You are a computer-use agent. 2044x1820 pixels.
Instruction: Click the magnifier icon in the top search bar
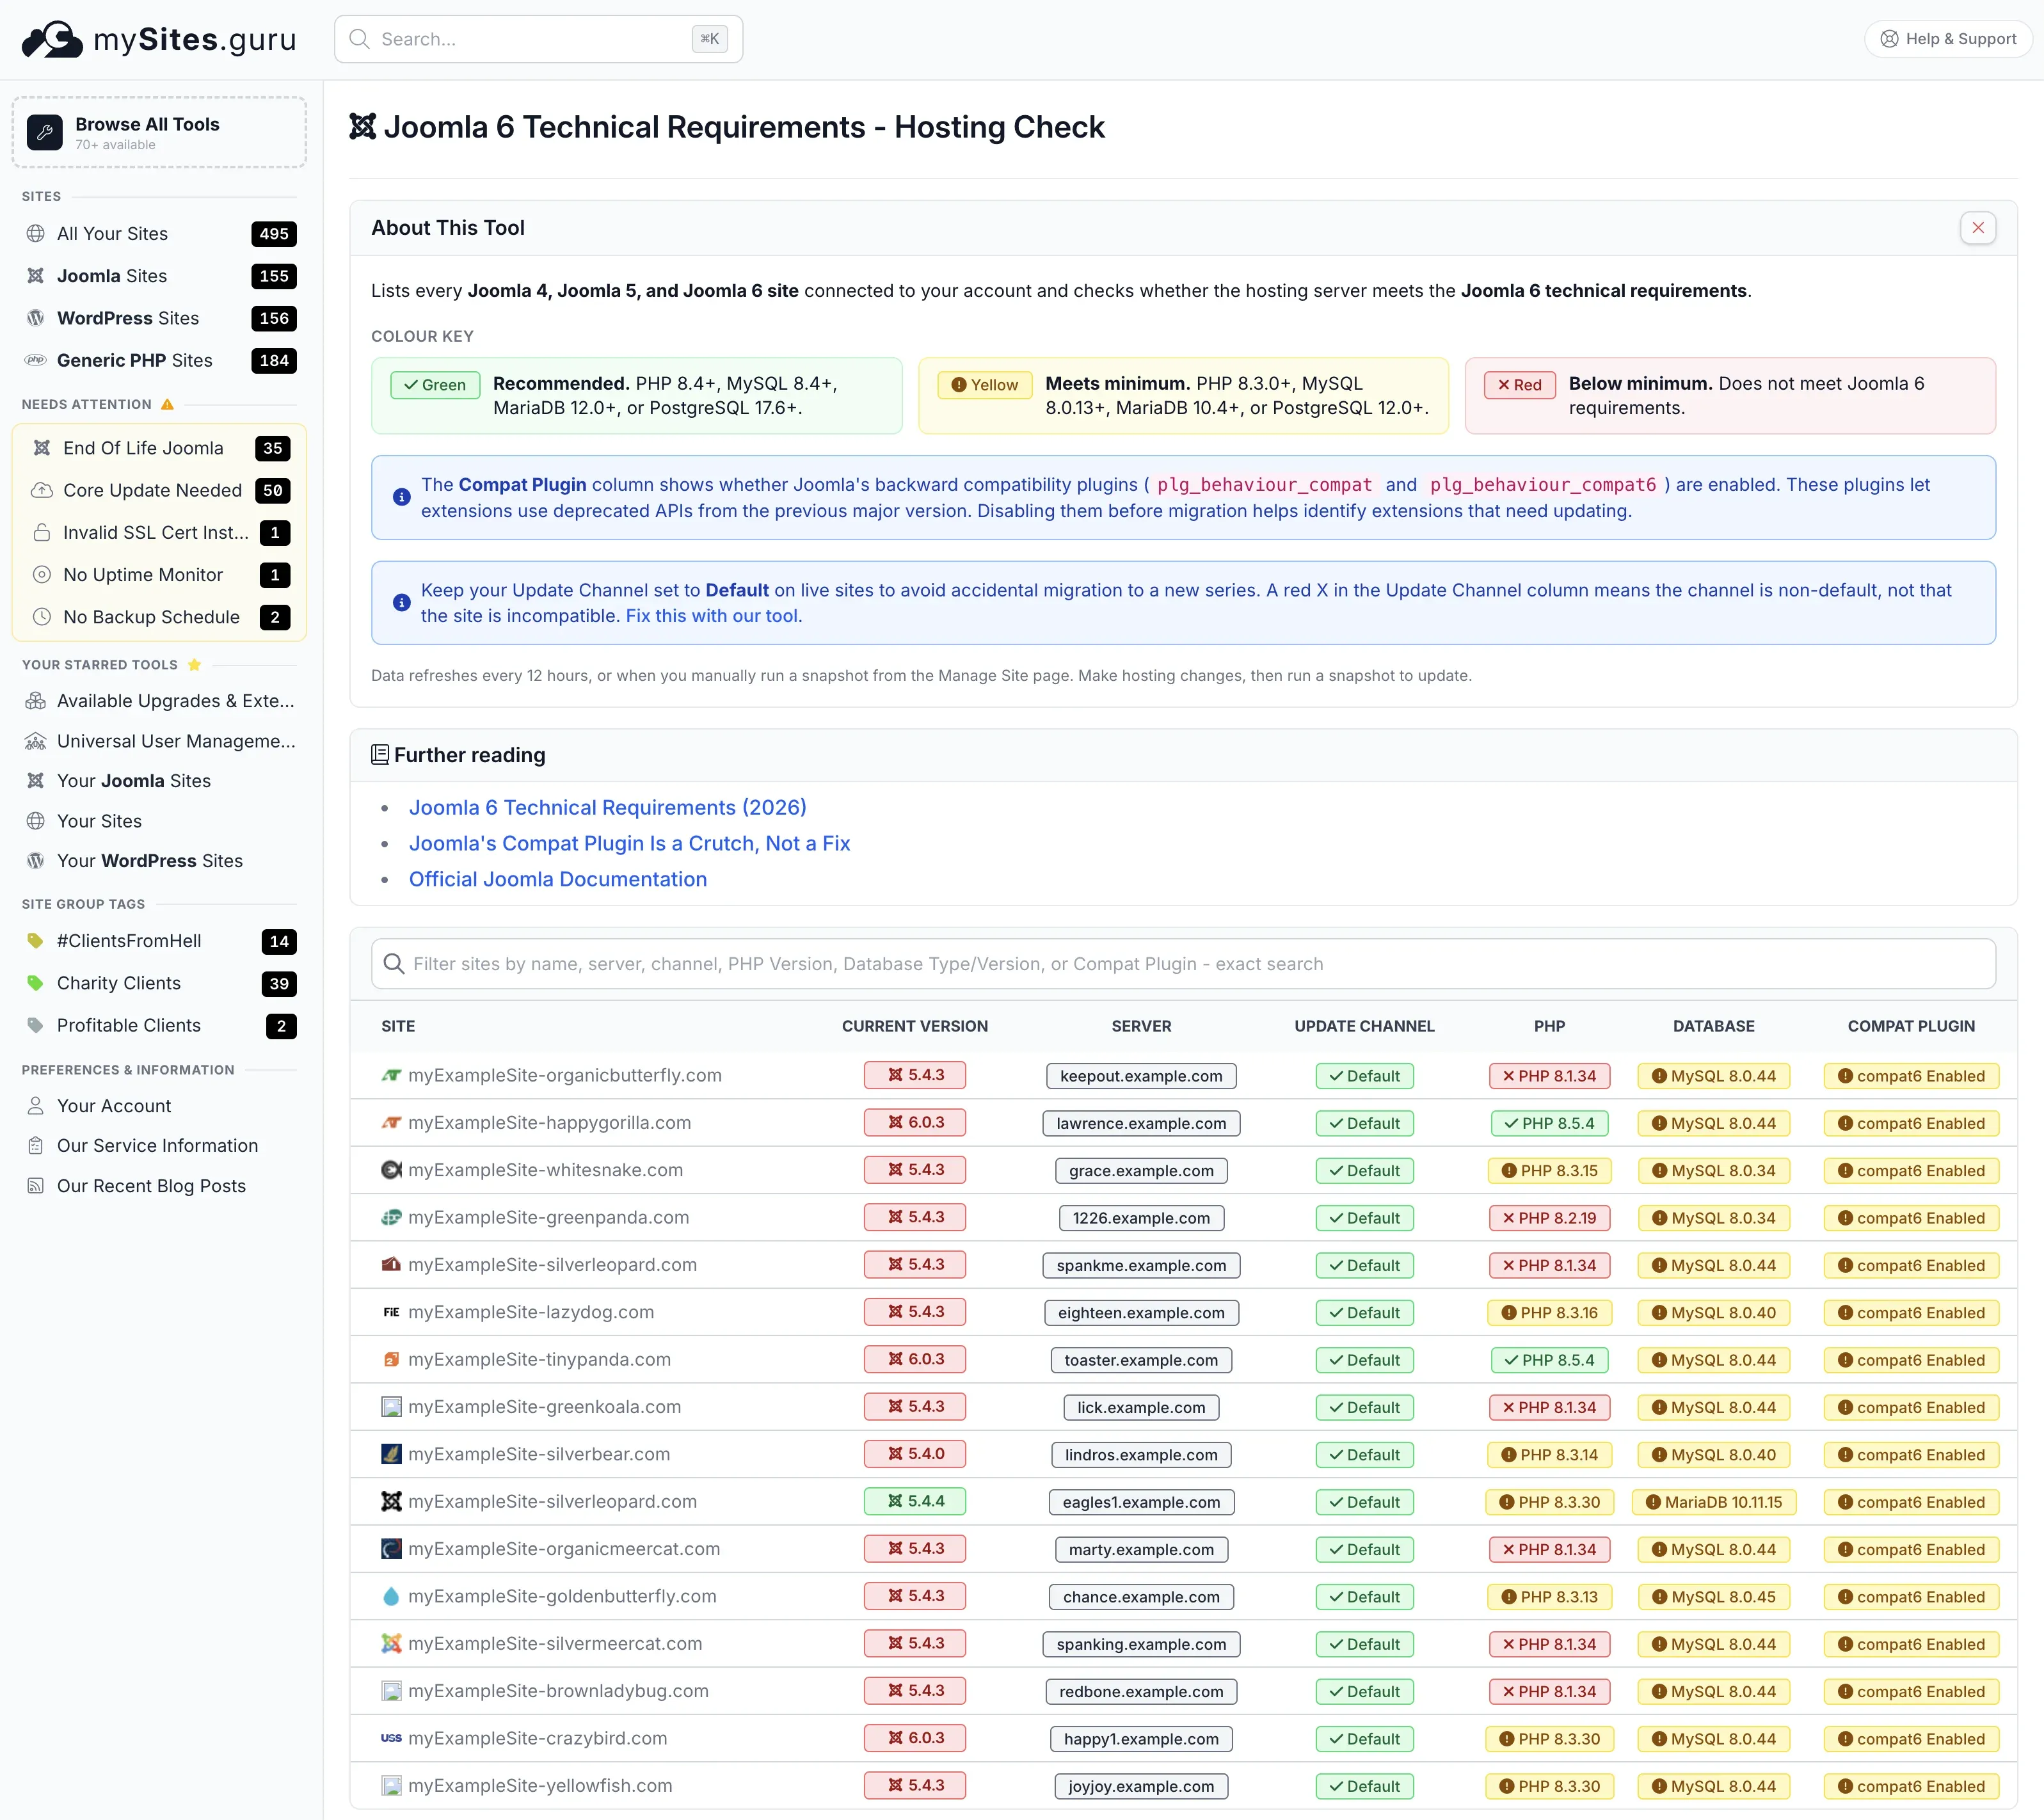360,39
